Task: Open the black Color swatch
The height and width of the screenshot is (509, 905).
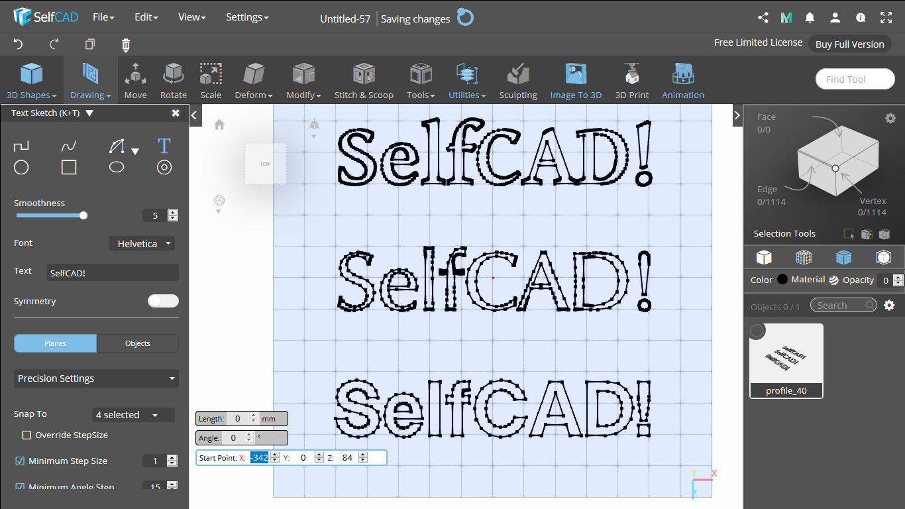Action: coord(782,280)
